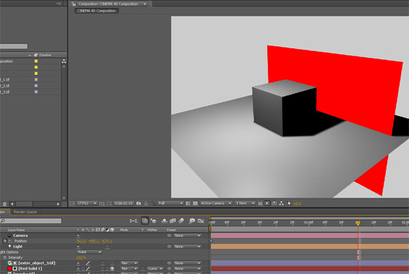Open the Project panel menu icon
Image resolution: width=409 pixels, height=274 pixels.
(59, 3)
